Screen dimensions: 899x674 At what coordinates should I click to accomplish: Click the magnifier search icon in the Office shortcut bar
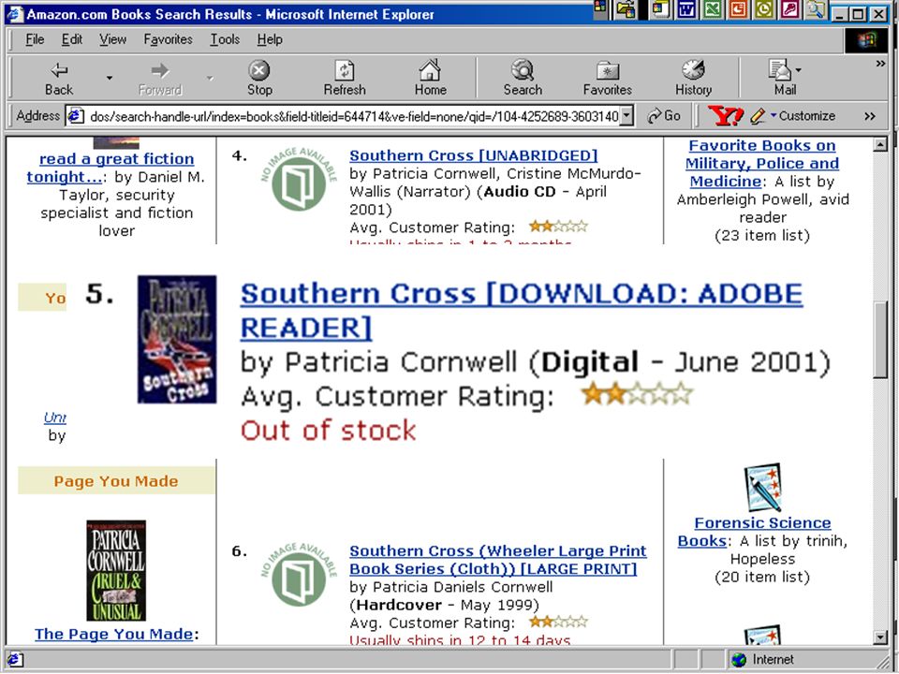[x=816, y=9]
